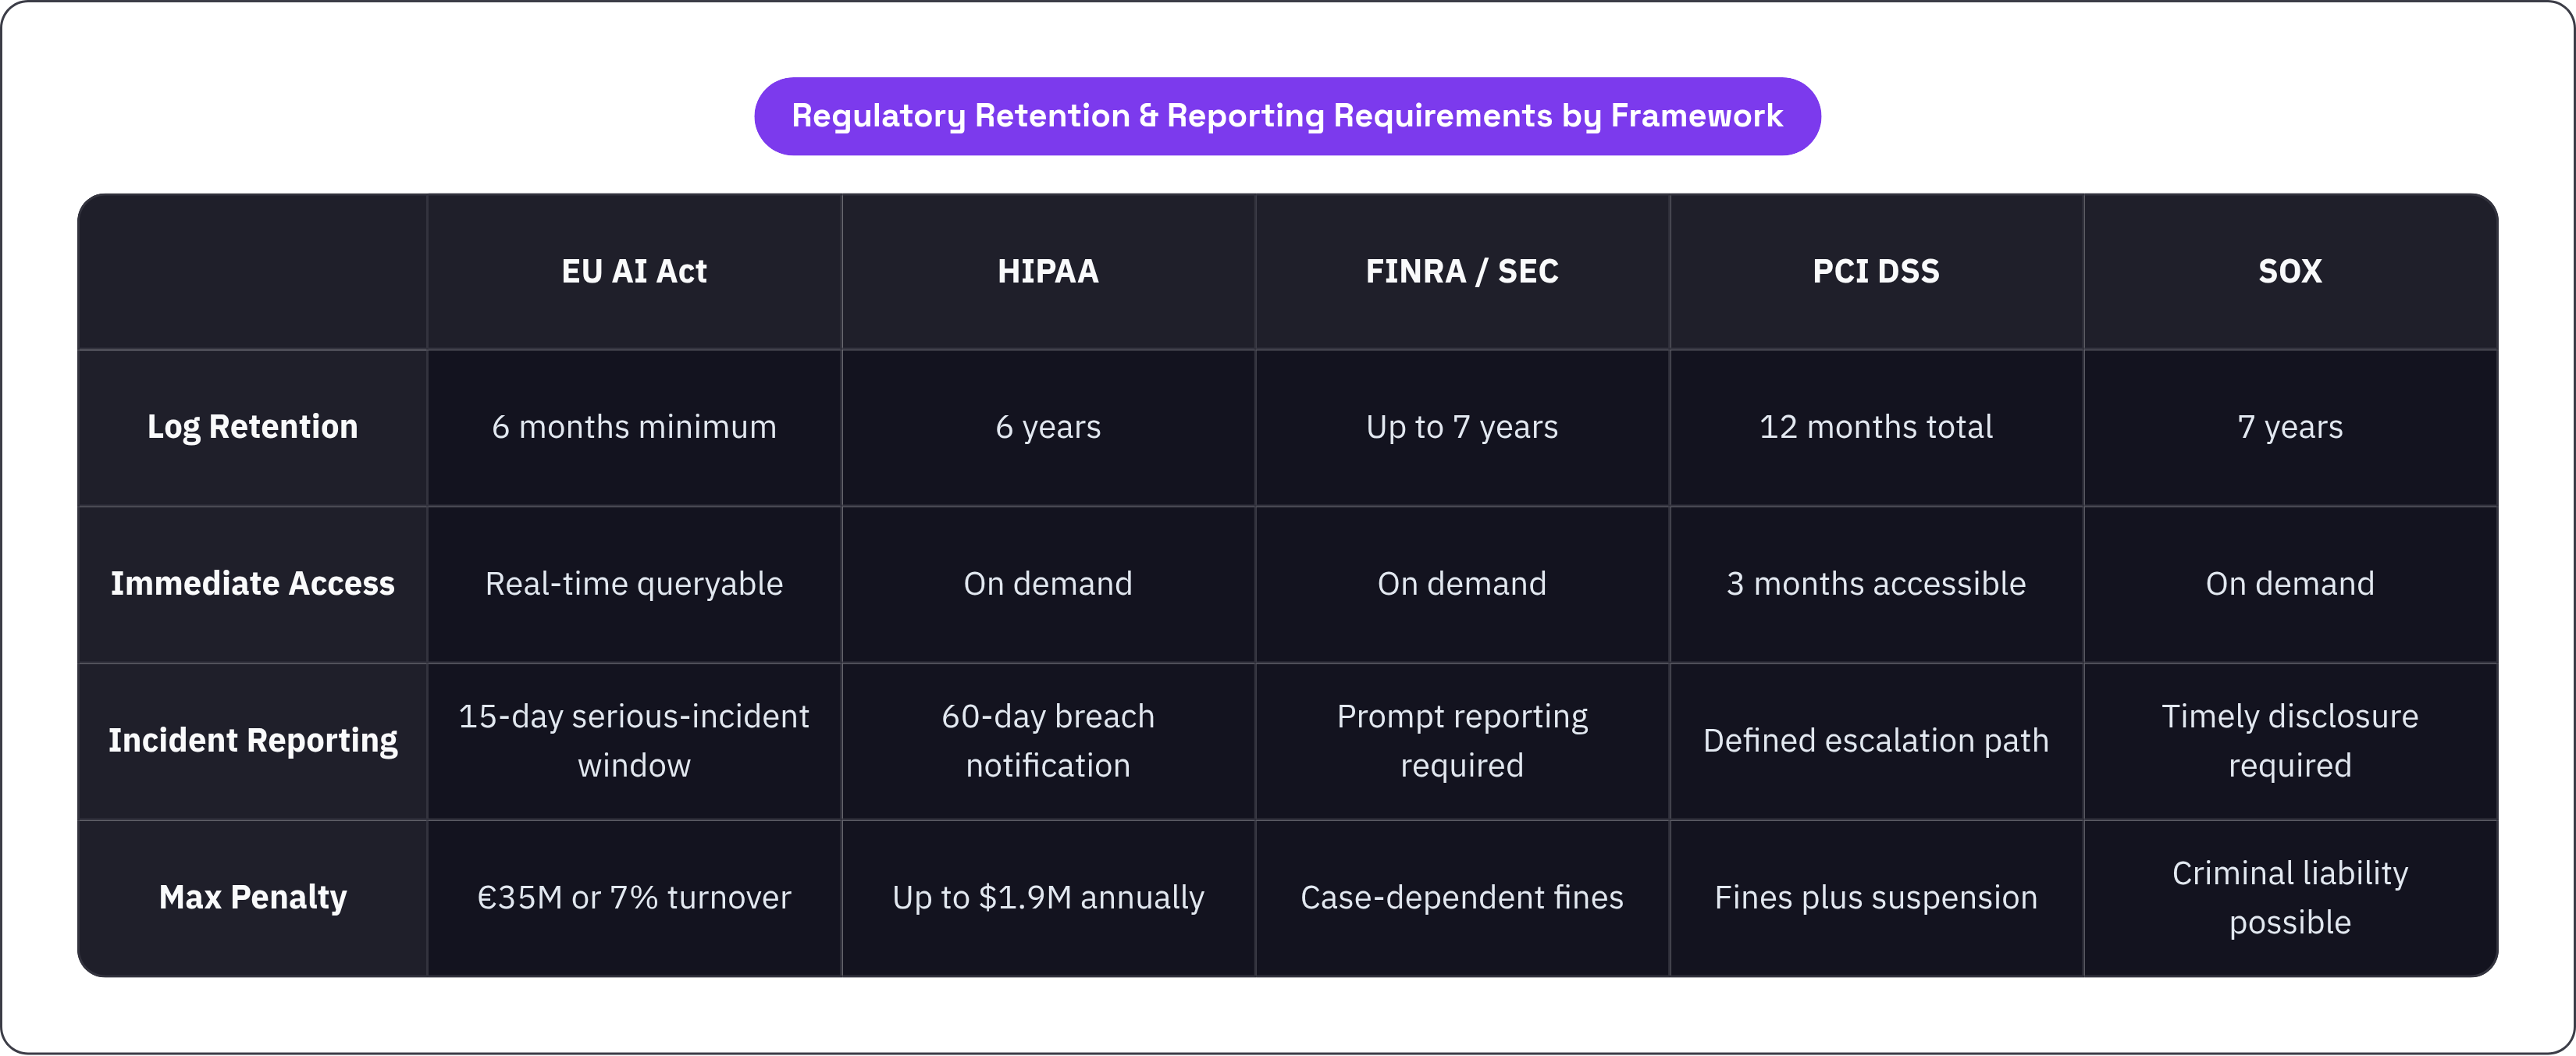Click the '6 years' cell under HIPAA
Screen dimensions: 2576x1056
tap(1048, 427)
